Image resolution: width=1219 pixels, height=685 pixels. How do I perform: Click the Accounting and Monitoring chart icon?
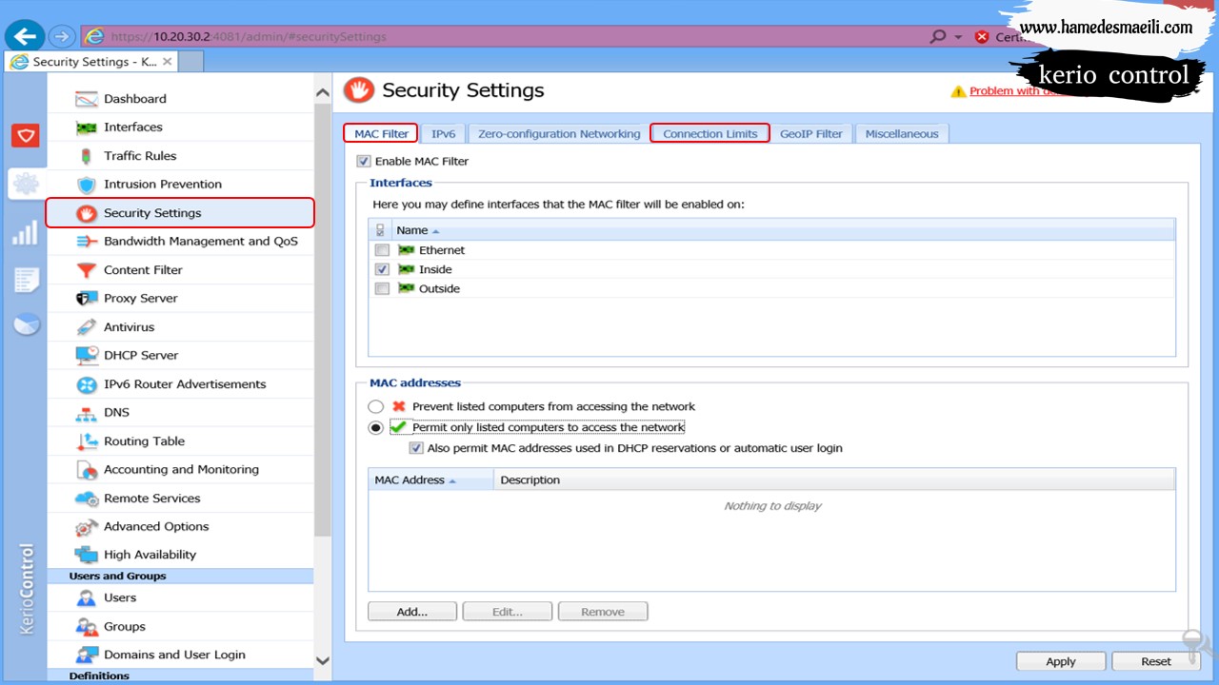point(87,470)
